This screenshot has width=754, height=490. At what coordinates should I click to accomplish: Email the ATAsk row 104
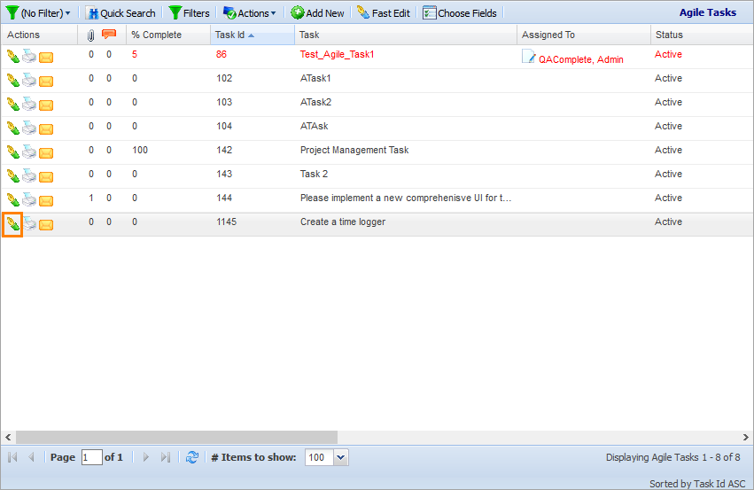click(46, 130)
